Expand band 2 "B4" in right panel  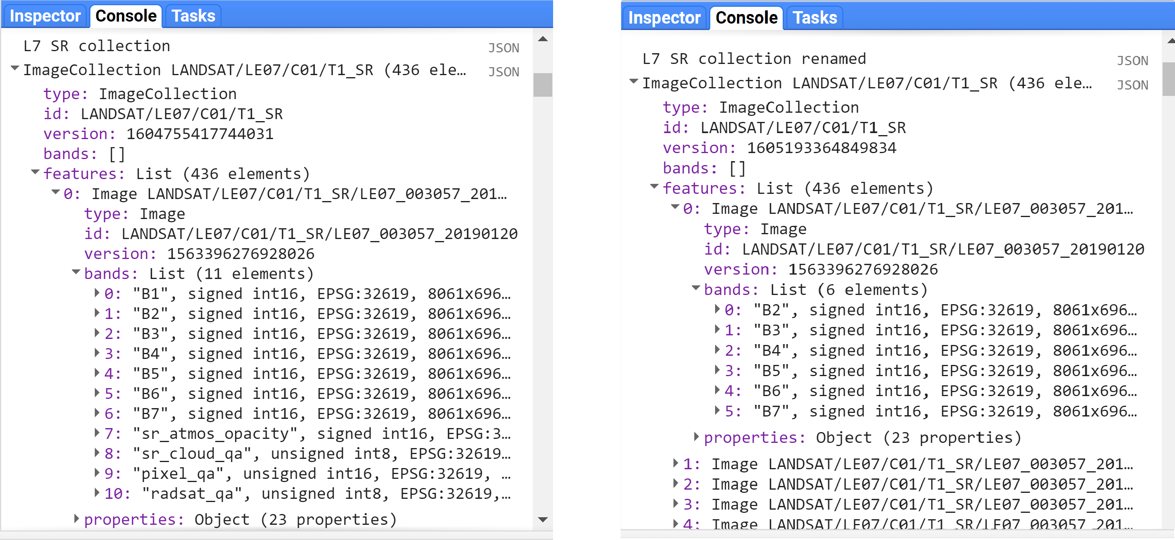[x=717, y=349]
